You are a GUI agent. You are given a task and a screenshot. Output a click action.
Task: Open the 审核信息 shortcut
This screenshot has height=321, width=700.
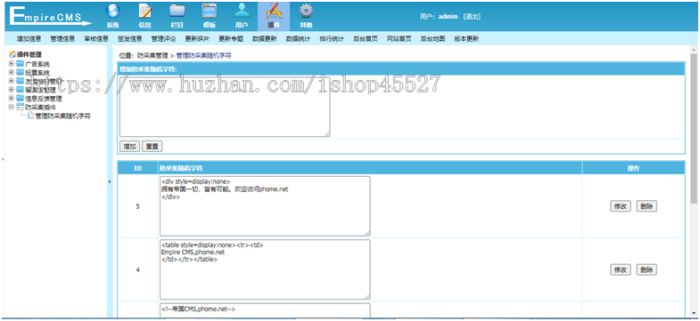tap(96, 39)
